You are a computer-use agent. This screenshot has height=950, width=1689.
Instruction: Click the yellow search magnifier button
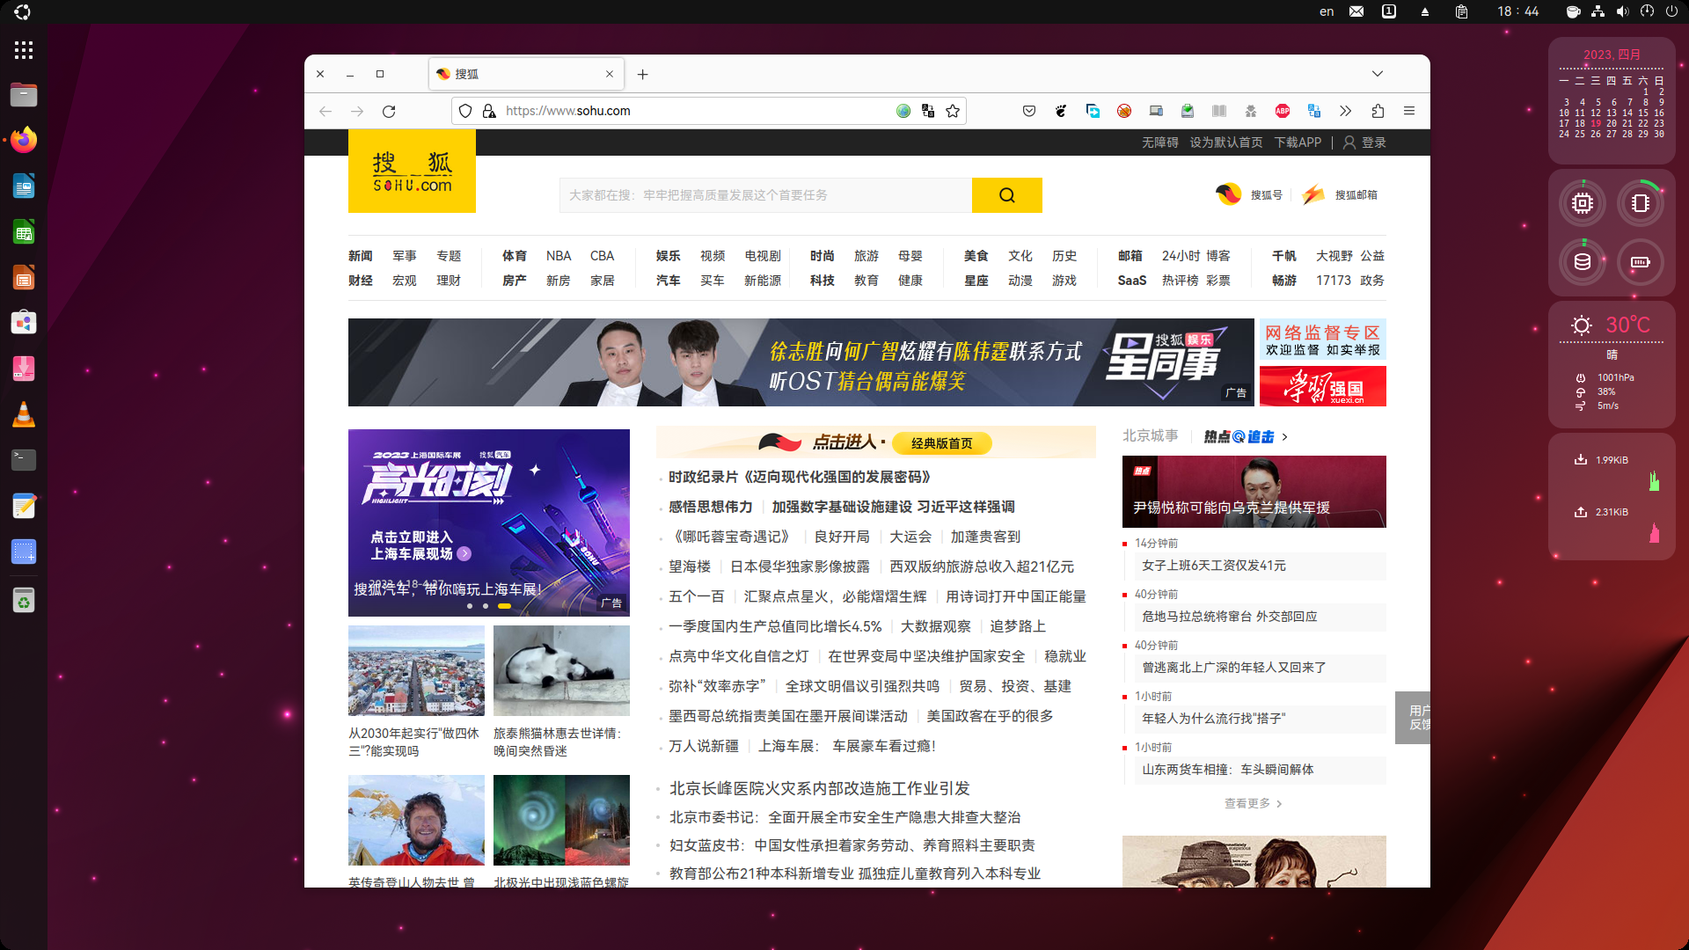pos(1007,195)
